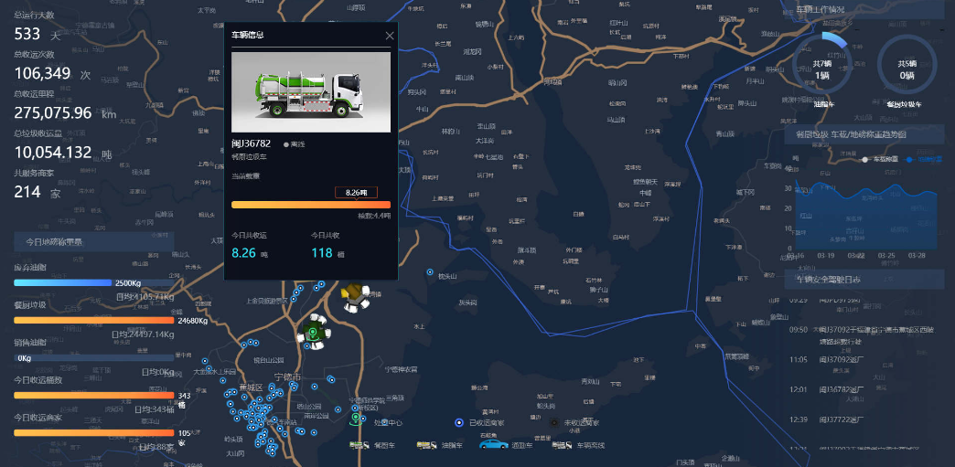Click the 油脂车 donut gauge showing 共7辆

tap(822, 64)
